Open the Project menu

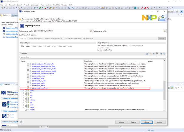pos(26,5)
